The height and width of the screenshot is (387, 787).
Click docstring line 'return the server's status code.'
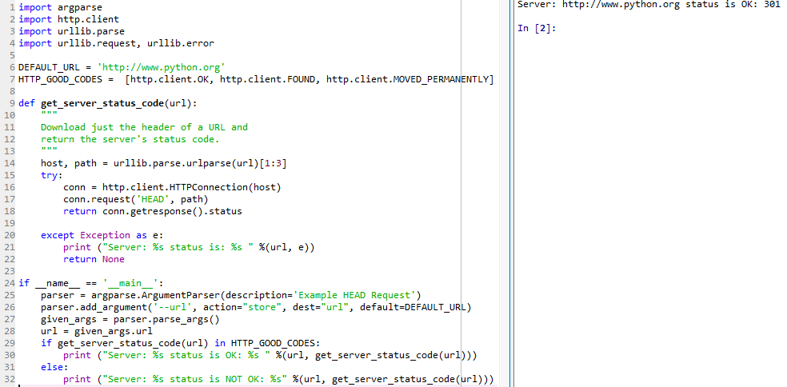click(130, 139)
